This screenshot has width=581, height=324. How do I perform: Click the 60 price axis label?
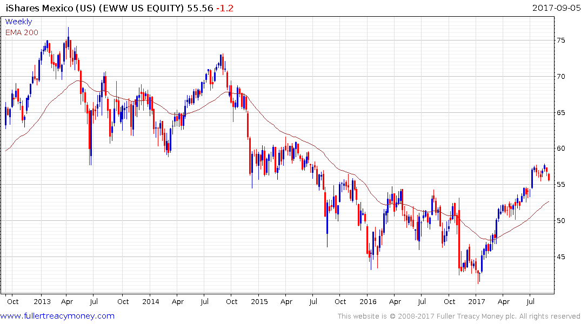561,148
